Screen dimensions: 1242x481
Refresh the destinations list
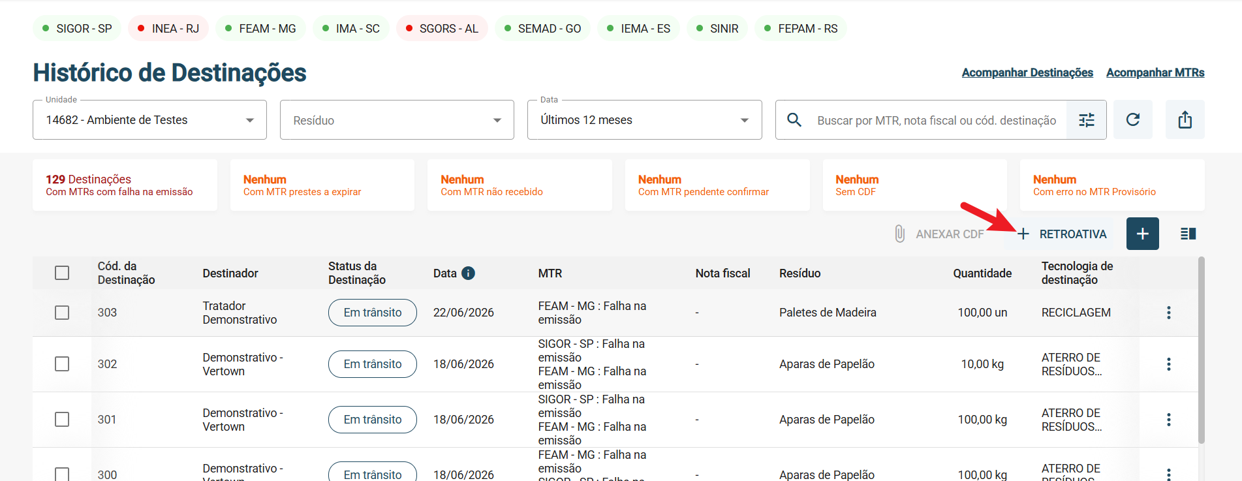pos(1133,119)
